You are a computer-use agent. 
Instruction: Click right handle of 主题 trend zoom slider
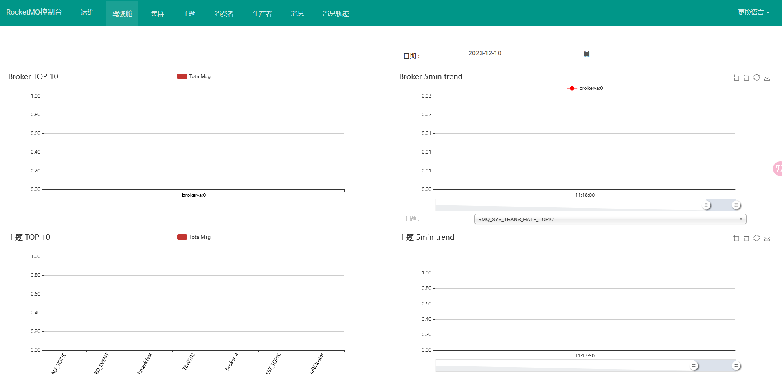(x=736, y=366)
